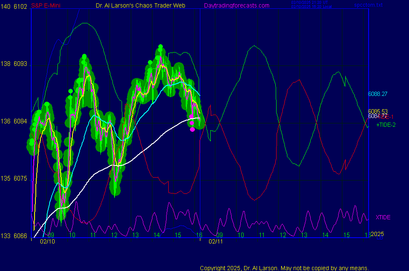The image size is (409, 271).
Task: Click the 12 hour label of the 02/10 session
Action: 114,235
